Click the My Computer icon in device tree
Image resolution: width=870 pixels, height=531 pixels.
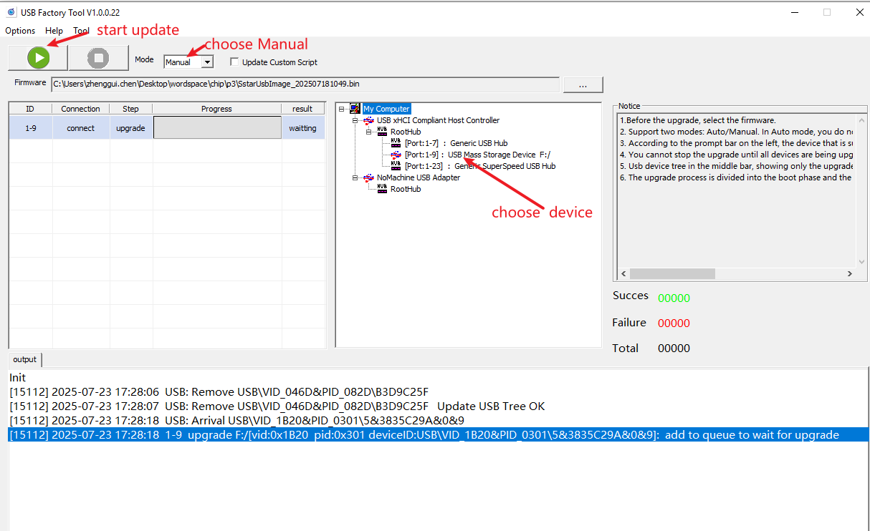355,109
